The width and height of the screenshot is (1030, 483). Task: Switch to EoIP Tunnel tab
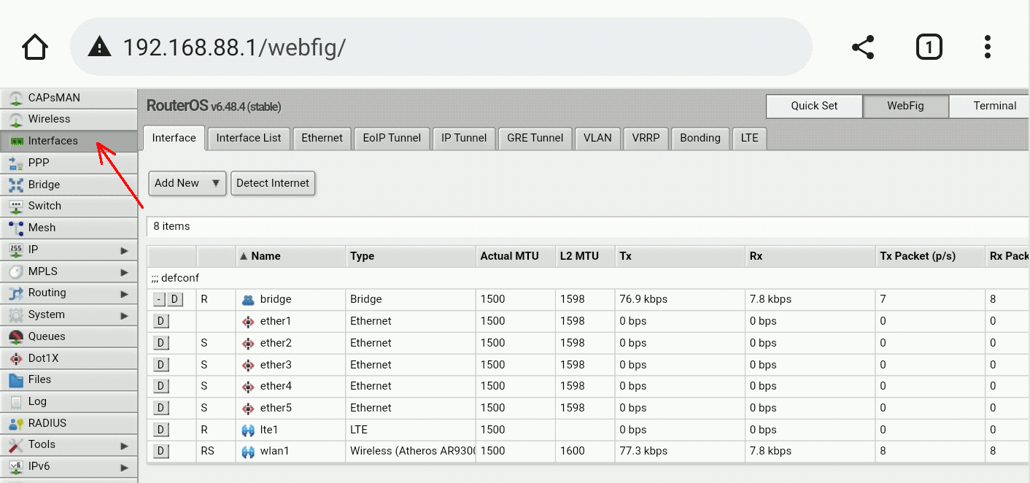[392, 138]
